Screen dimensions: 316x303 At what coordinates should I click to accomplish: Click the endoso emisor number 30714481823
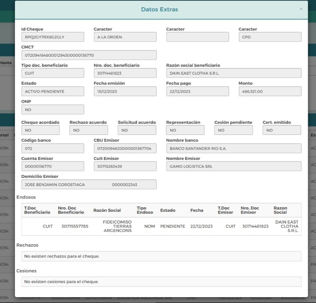[x=255, y=226]
